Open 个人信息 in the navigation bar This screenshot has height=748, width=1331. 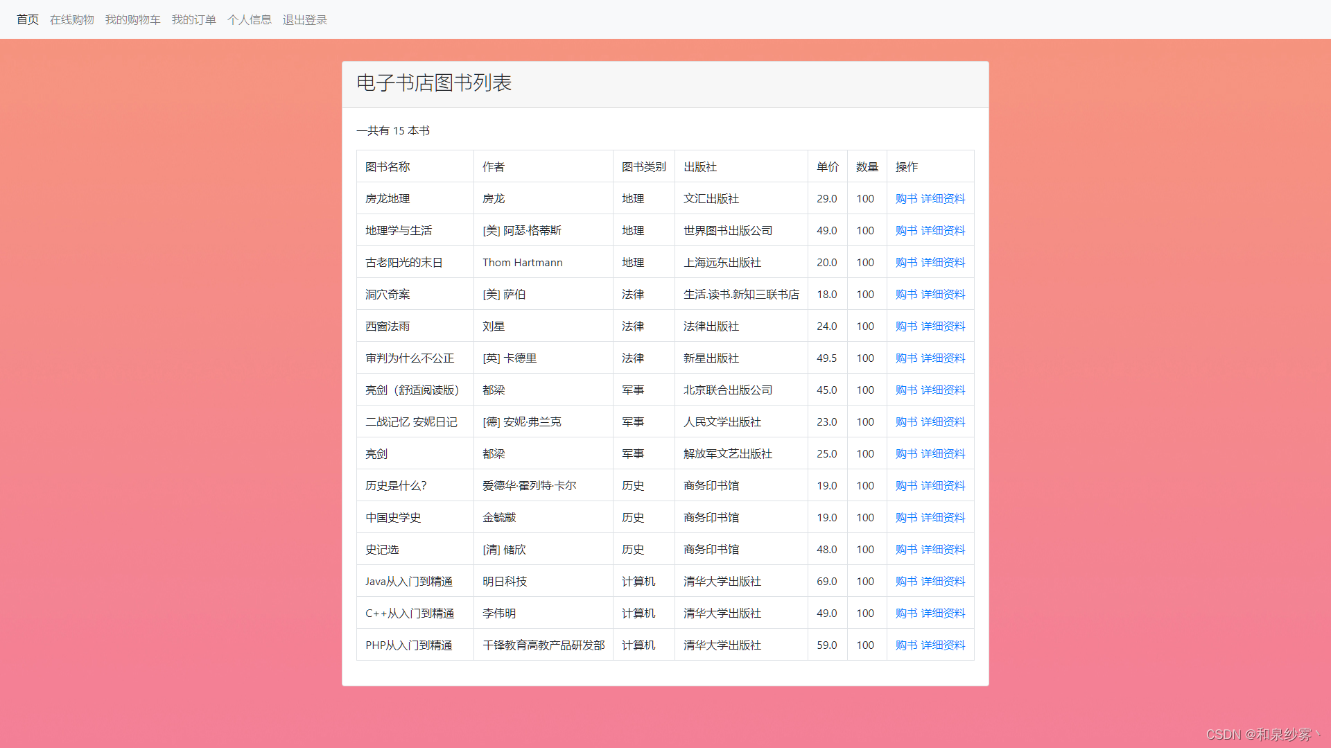(x=250, y=19)
